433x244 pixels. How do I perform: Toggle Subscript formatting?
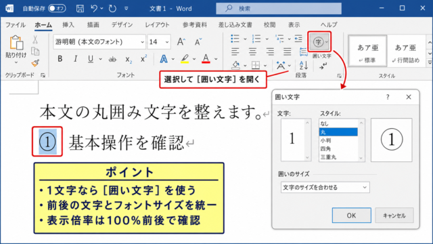129,59
